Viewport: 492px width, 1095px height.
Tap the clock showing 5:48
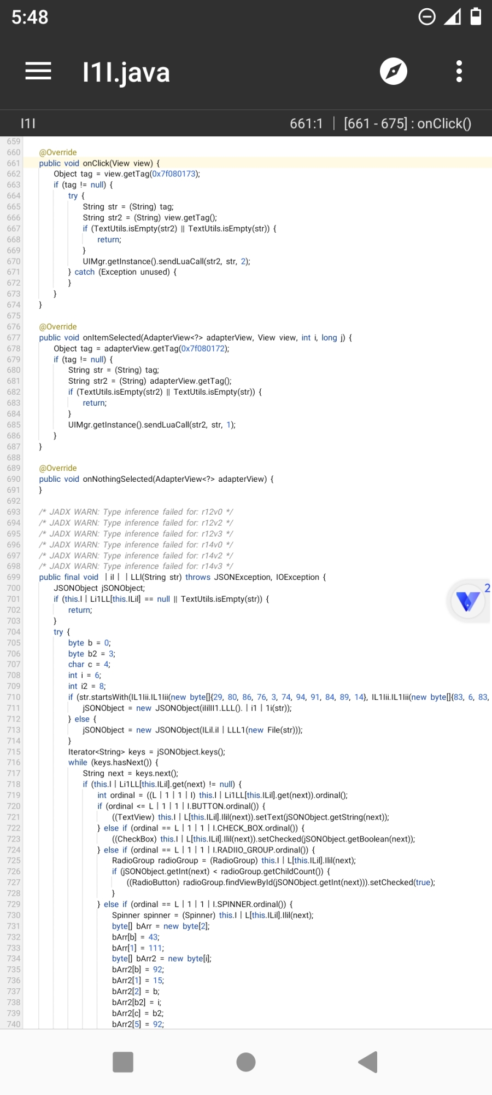click(x=30, y=17)
